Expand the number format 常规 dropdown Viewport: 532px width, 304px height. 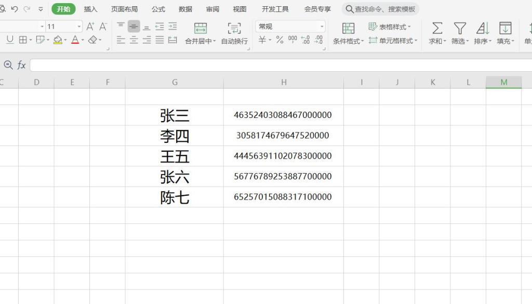322,27
